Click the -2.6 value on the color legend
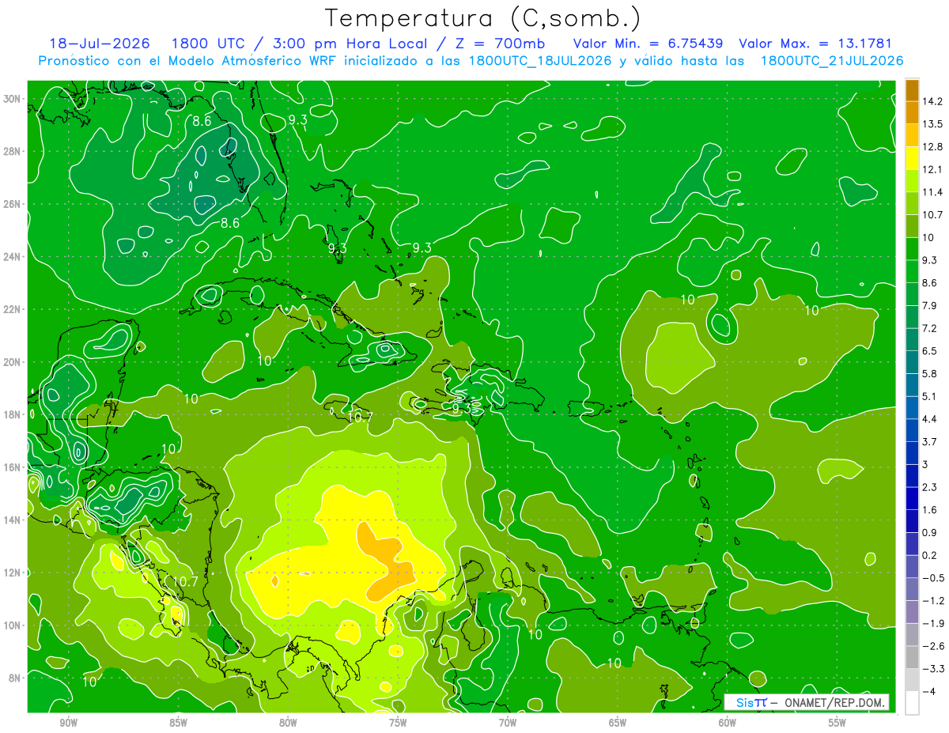Image resolution: width=949 pixels, height=733 pixels. 932,646
